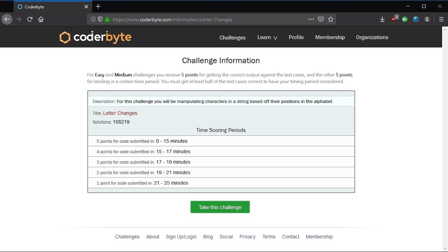
Task: Go back with the browser back arrow
Action: click(x=7, y=19)
